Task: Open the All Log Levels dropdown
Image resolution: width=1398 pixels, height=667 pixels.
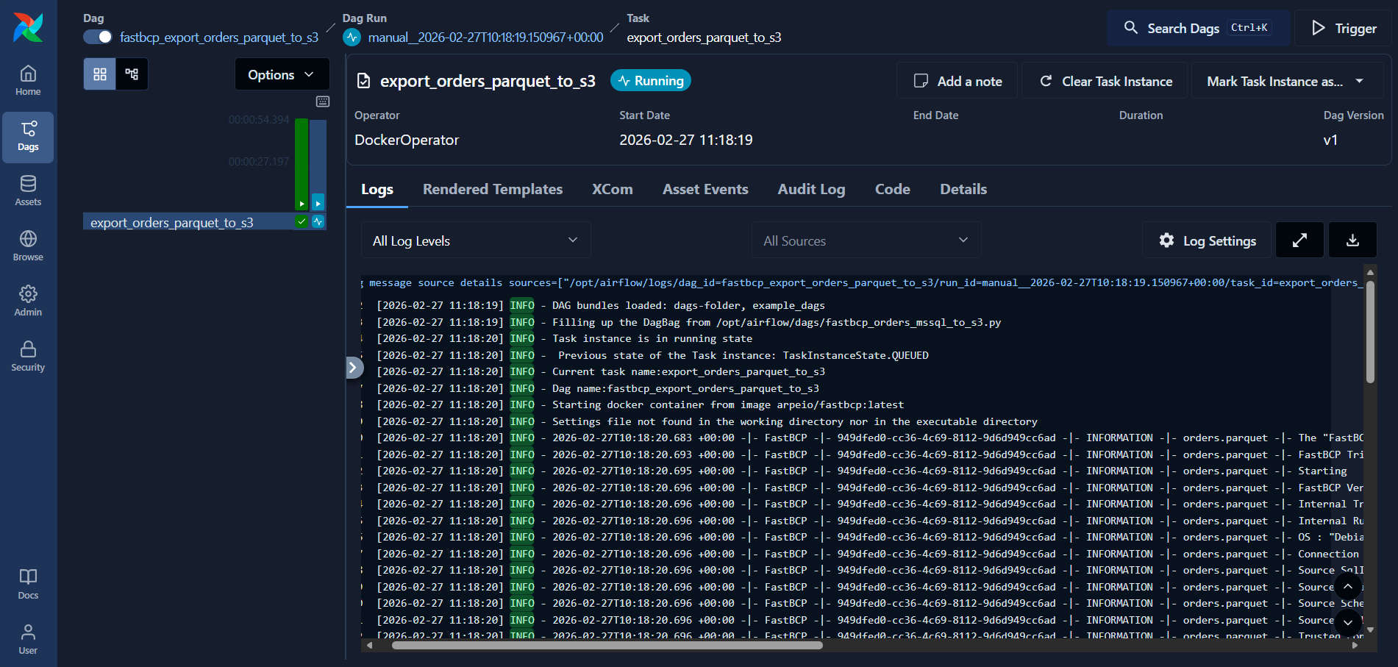Action: tap(474, 240)
